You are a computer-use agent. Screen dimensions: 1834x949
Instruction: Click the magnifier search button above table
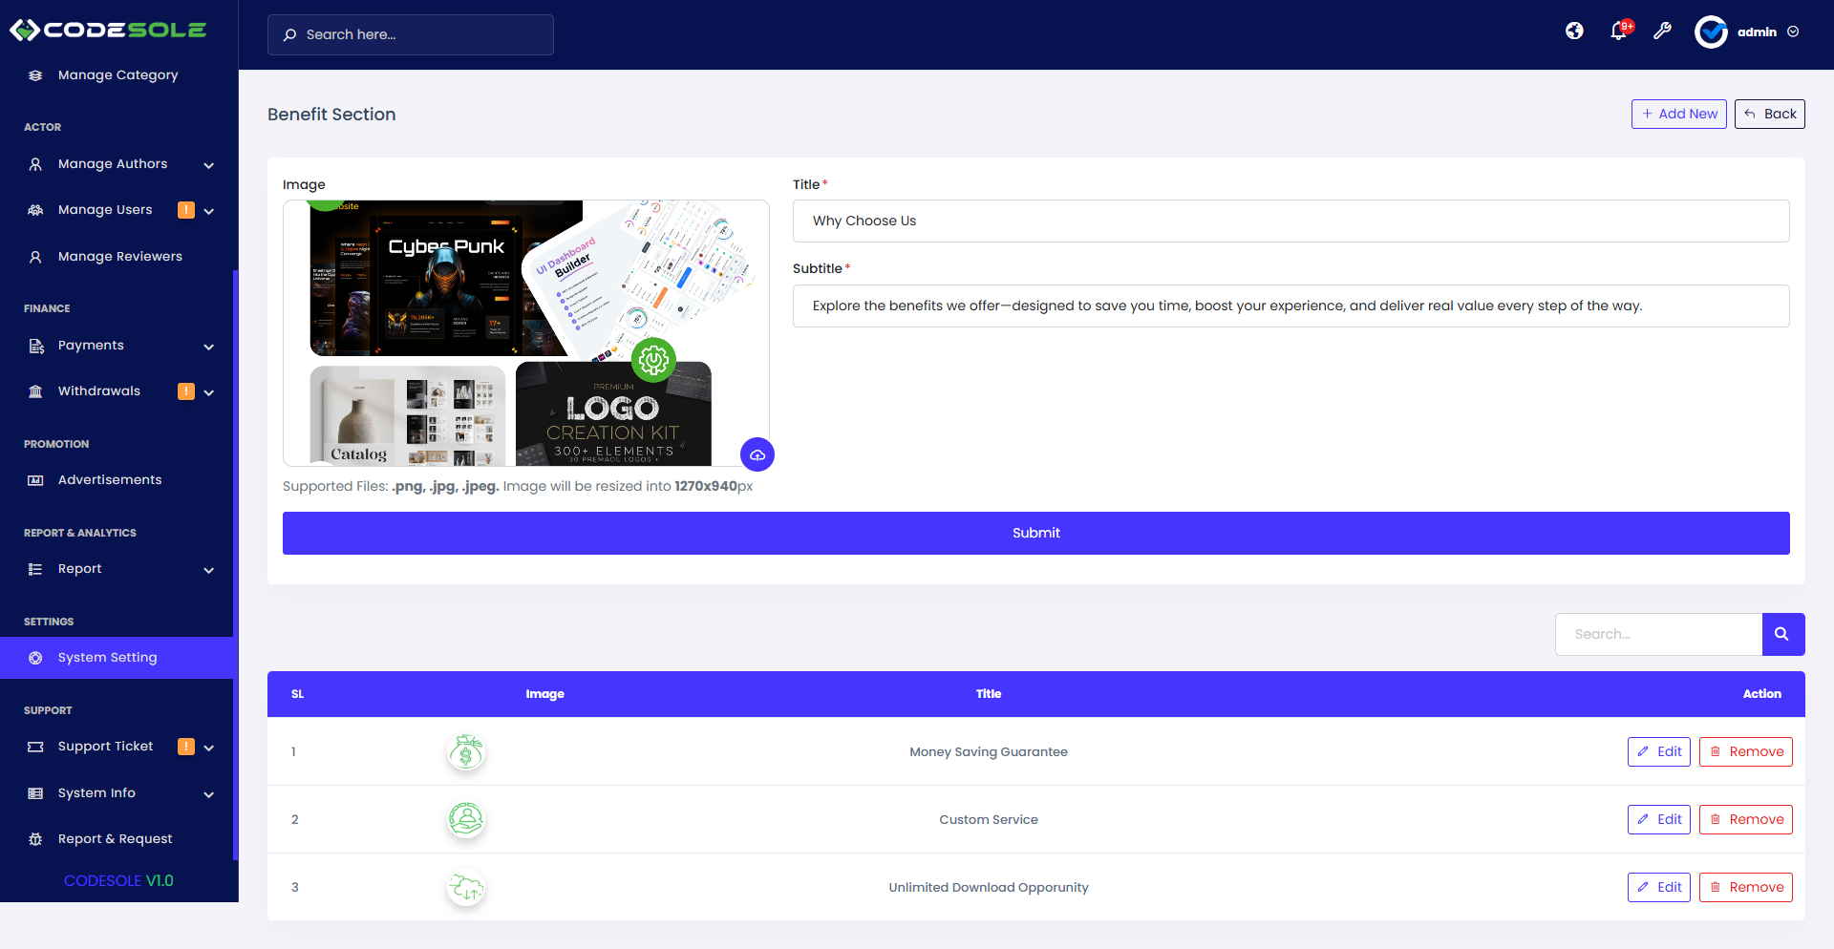(x=1782, y=634)
